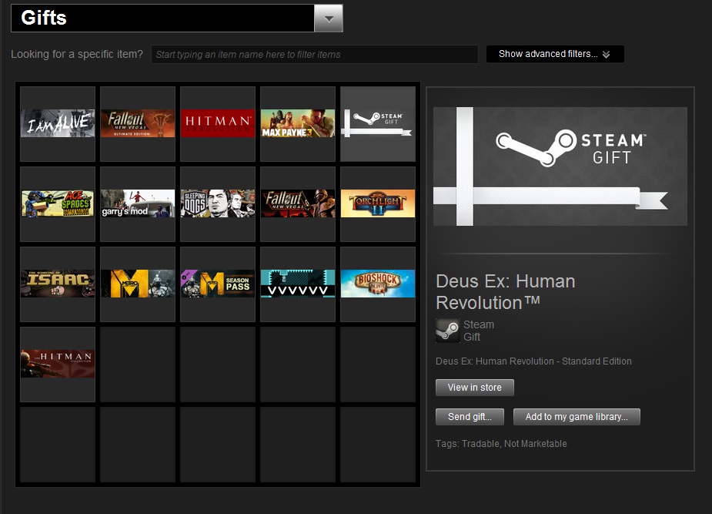Viewport: 712px width, 514px height.
Task: Select the Hitman Collection gift
Action: pos(58,364)
